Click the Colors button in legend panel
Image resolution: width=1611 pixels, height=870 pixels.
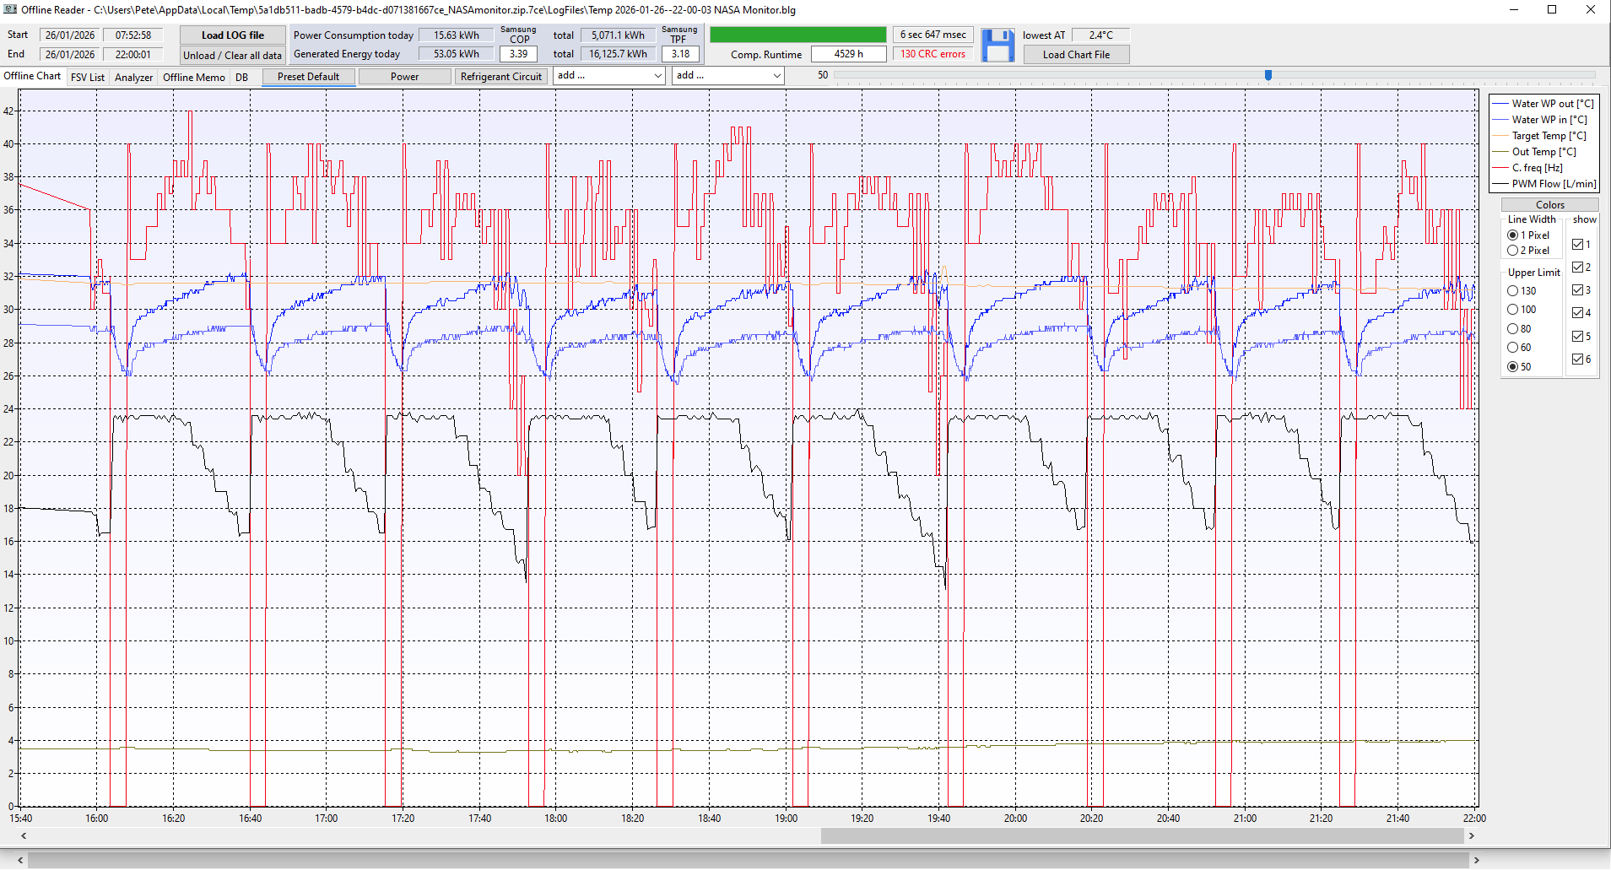click(1549, 205)
